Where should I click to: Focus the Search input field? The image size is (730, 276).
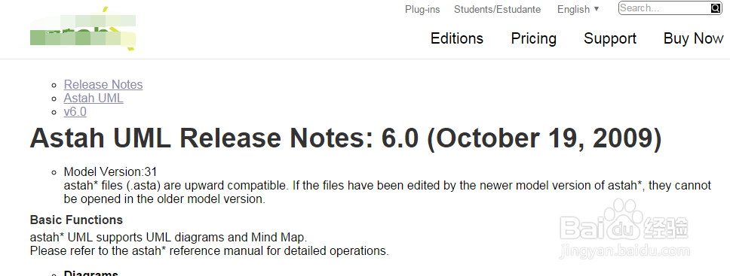tap(664, 8)
